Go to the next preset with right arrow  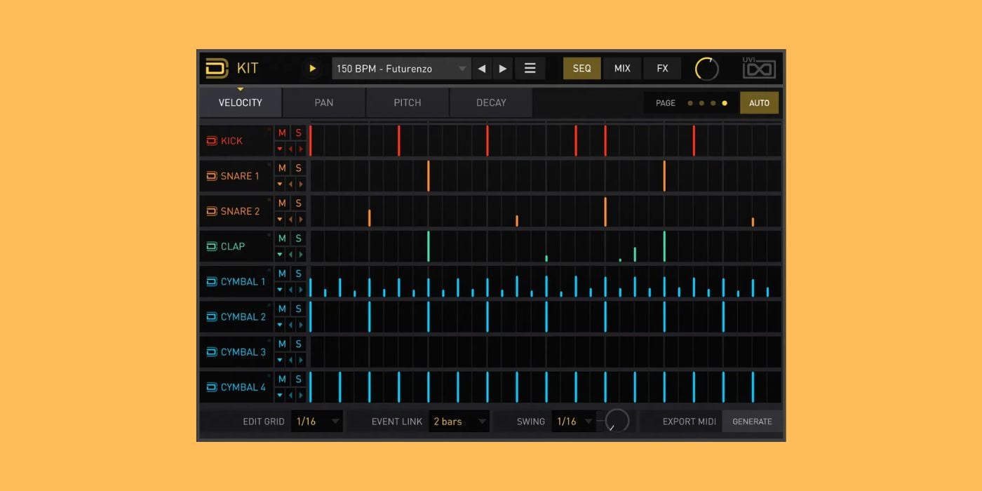click(503, 69)
